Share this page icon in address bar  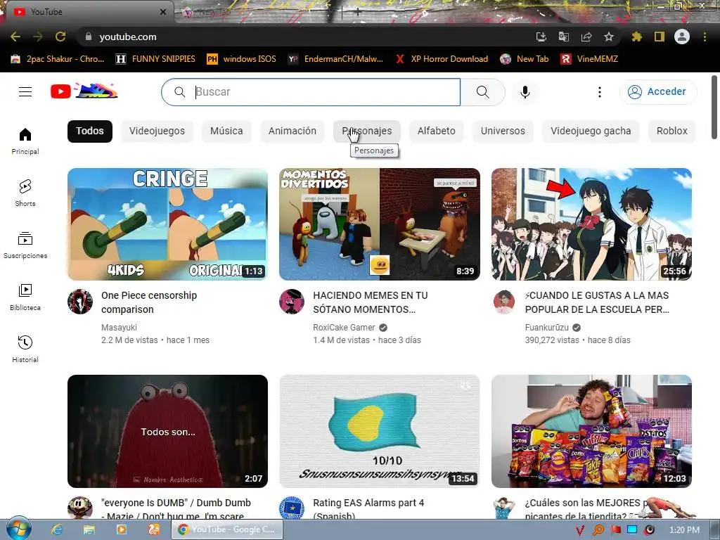tap(586, 37)
